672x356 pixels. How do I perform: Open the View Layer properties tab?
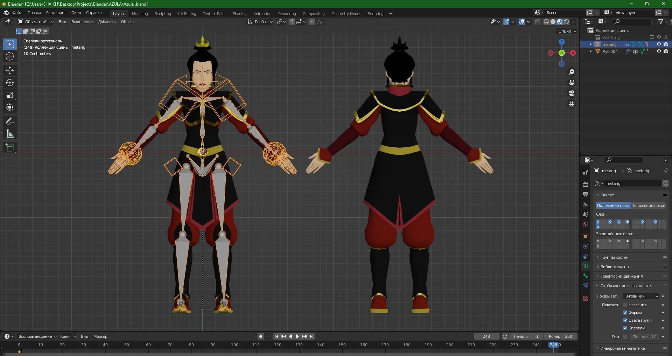point(586,204)
